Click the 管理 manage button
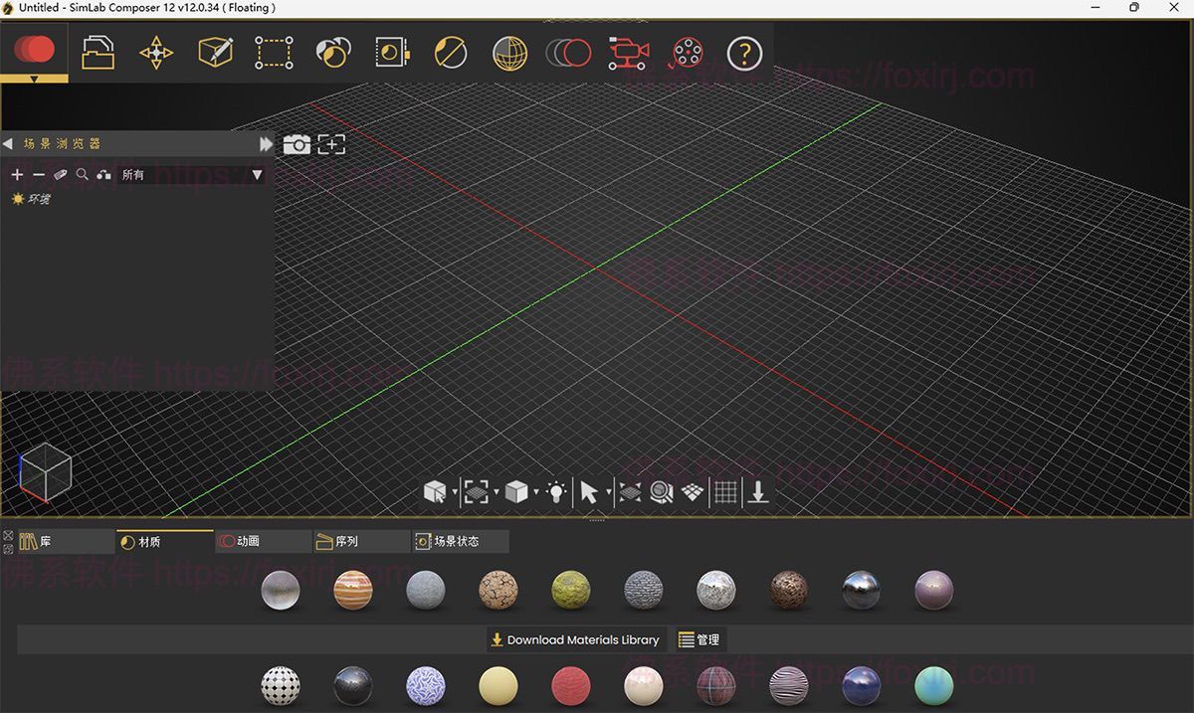 [701, 639]
